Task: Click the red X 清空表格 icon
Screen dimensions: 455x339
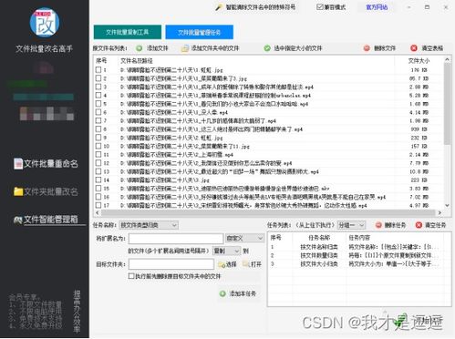Action: 414,48
